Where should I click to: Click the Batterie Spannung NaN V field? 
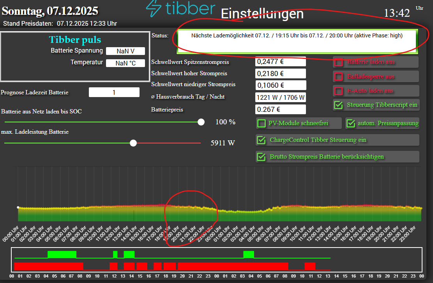point(125,51)
